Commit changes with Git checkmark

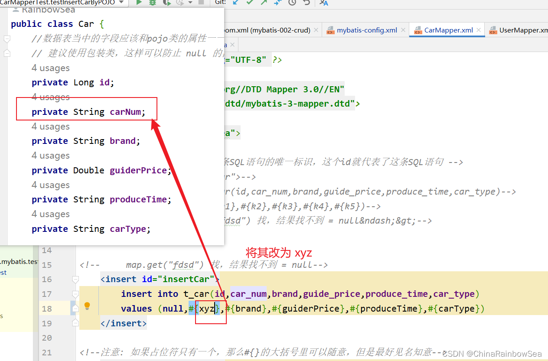(x=250, y=2)
